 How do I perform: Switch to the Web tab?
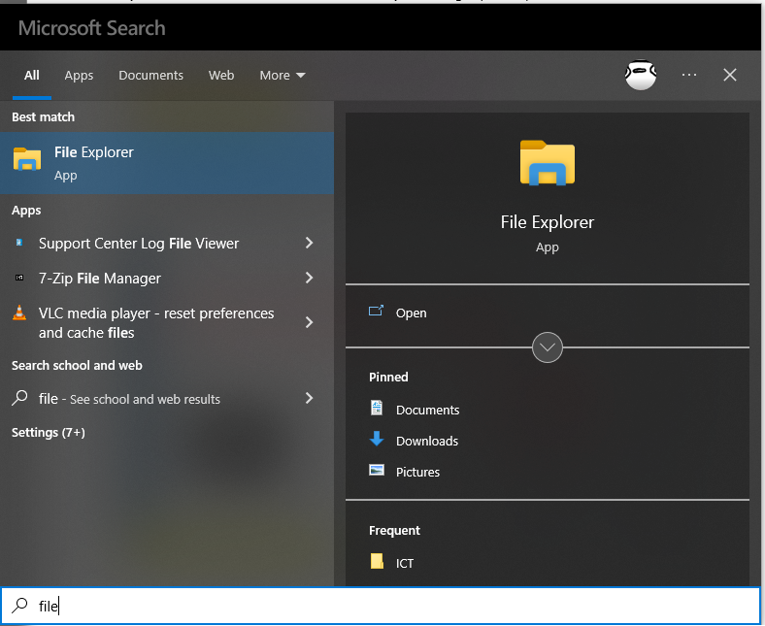coord(221,75)
